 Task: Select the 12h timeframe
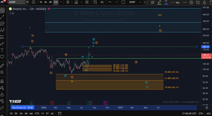click(56, 2)
